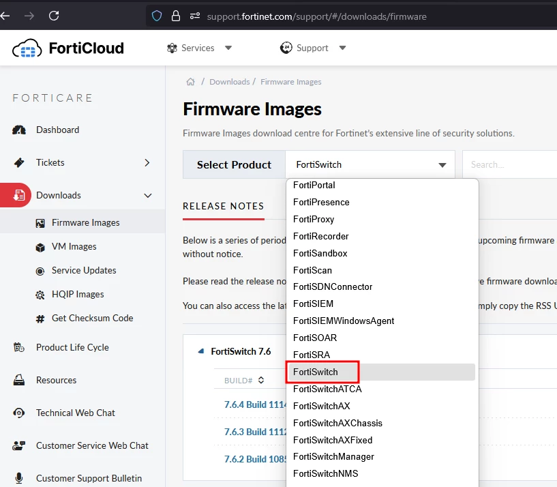Click the browser forward arrow
Screen dimensions: 557x487
point(29,16)
